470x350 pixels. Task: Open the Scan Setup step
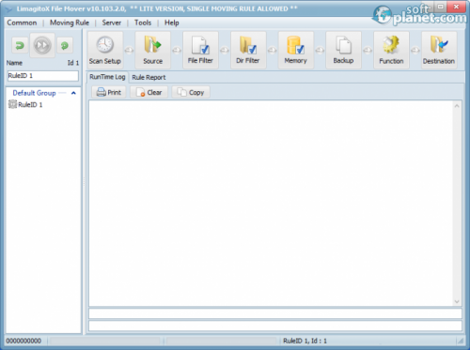[x=105, y=50]
